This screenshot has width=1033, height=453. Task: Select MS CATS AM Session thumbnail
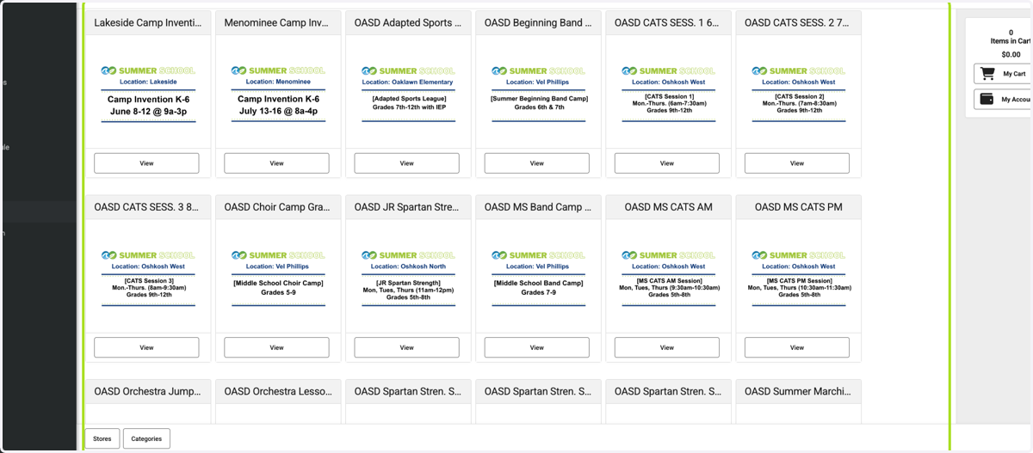(668, 277)
